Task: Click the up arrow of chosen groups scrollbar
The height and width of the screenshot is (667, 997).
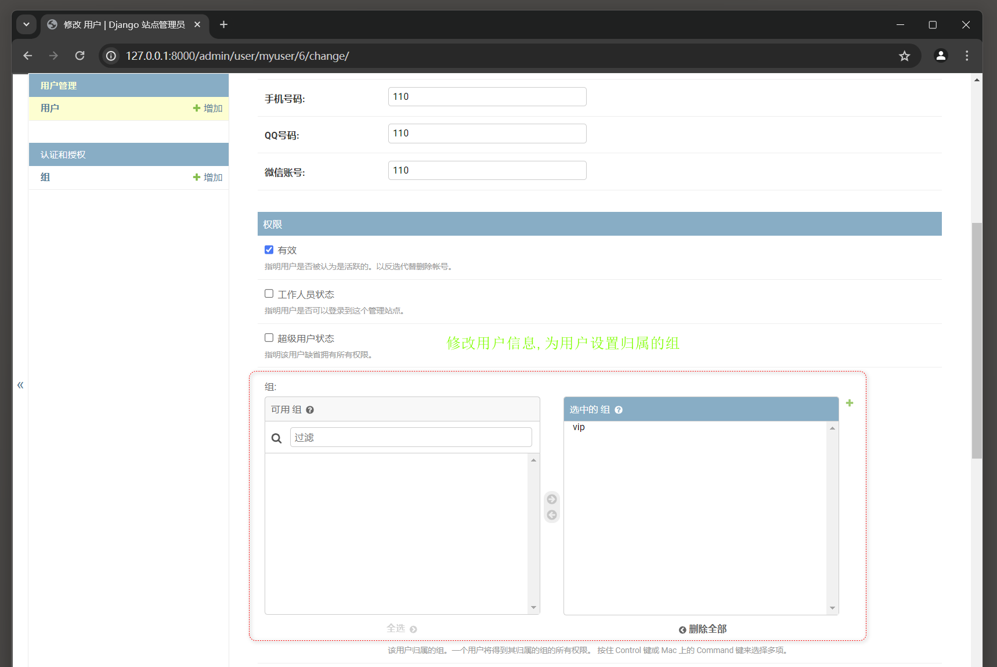Action: pyautogui.click(x=832, y=428)
